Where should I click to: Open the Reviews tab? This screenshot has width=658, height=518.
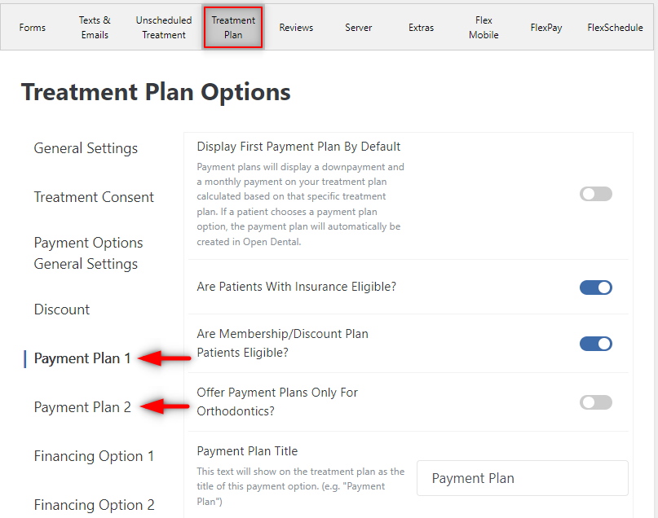pos(295,27)
